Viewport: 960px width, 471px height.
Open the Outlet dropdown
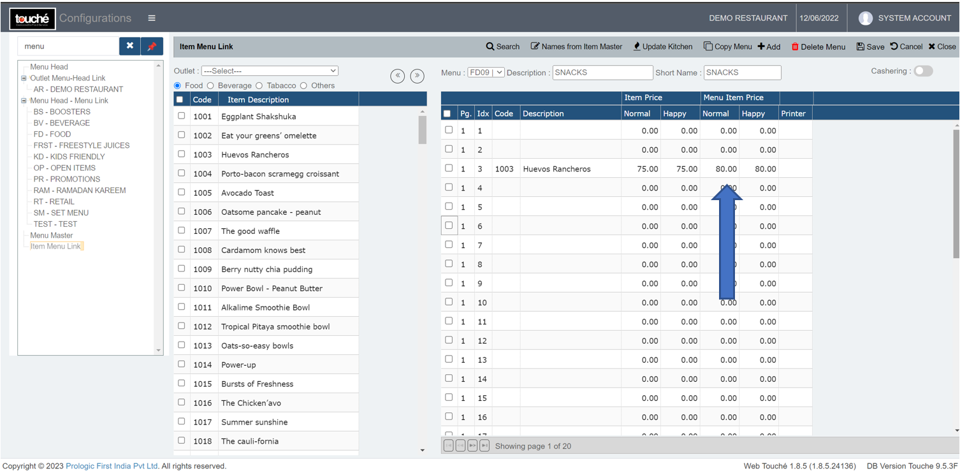point(270,71)
